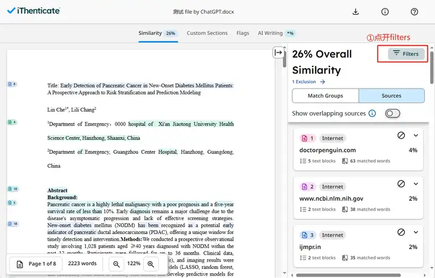Zoom in the document view
Viewport: 435px width, 278px height.
151,264
